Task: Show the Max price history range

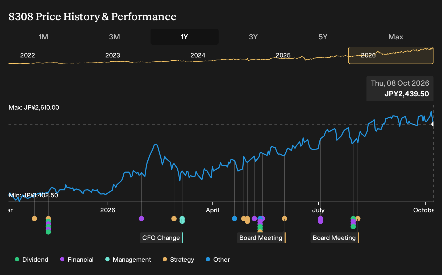Action: click(396, 37)
